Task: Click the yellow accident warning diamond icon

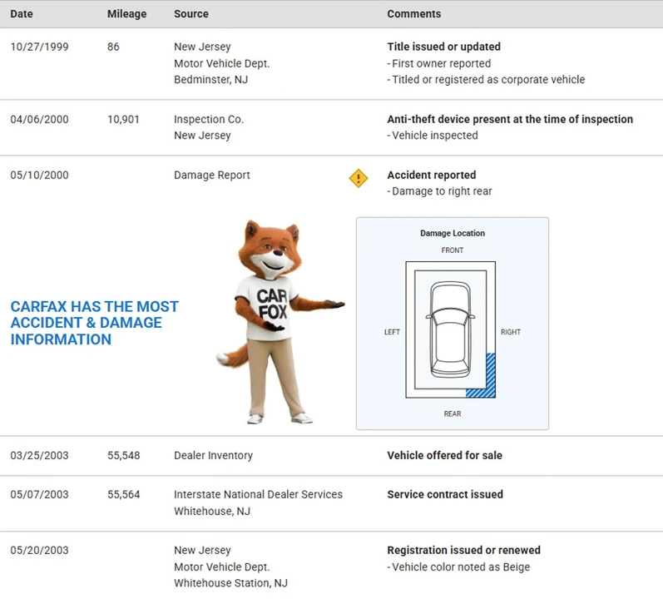Action: pos(359,178)
